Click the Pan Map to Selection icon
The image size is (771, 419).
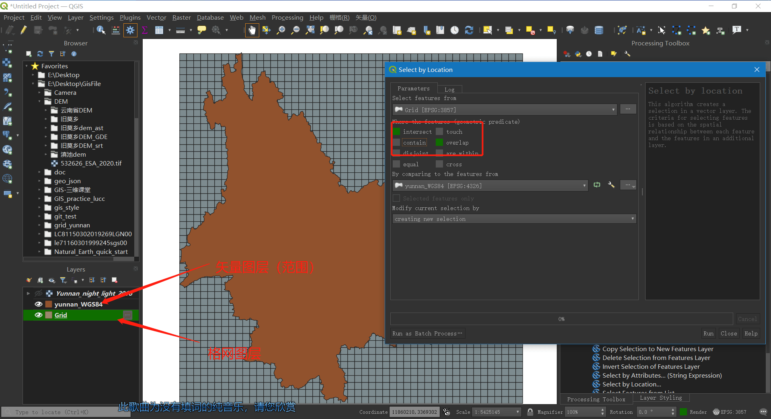coord(266,30)
